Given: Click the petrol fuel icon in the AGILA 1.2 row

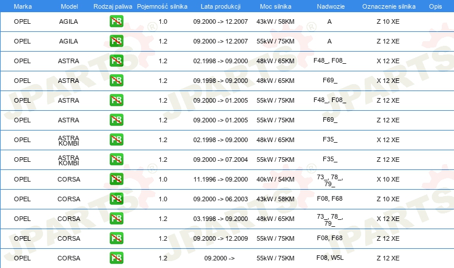Looking at the screenshot, I should (116, 41).
